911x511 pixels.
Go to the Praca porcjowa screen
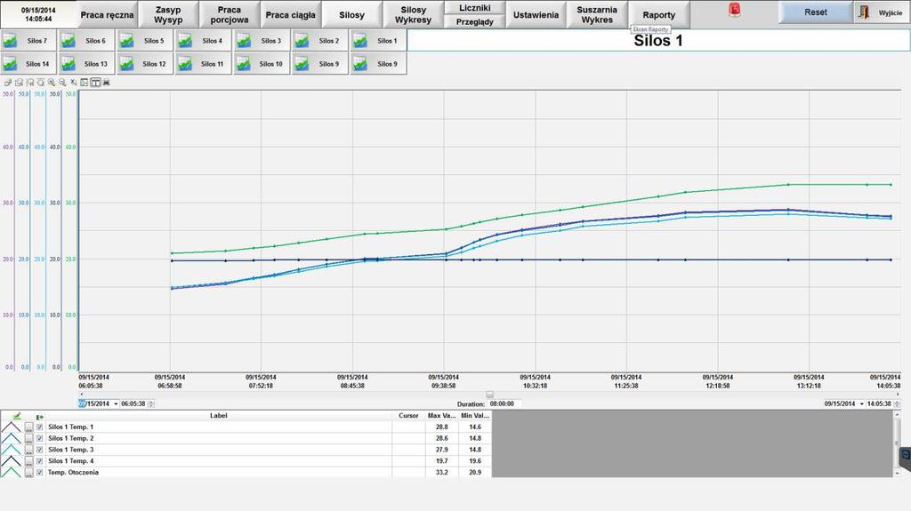click(230, 15)
